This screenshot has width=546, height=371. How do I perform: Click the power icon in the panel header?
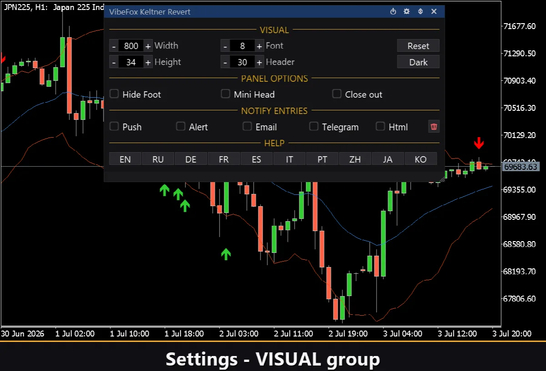(393, 12)
